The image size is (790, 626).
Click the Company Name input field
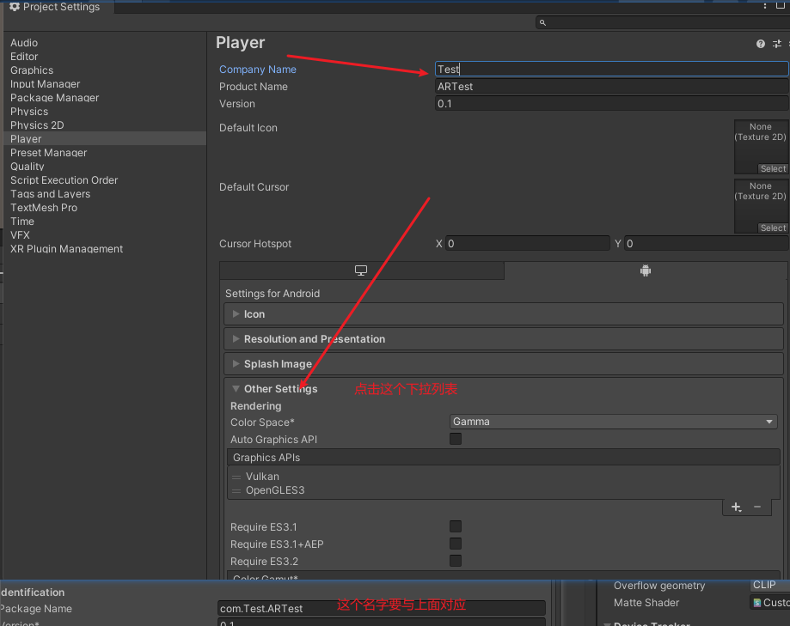tap(612, 69)
